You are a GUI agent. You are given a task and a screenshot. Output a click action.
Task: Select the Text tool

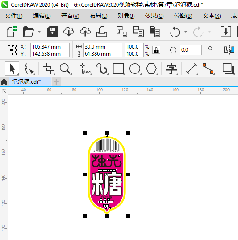(x=171, y=69)
